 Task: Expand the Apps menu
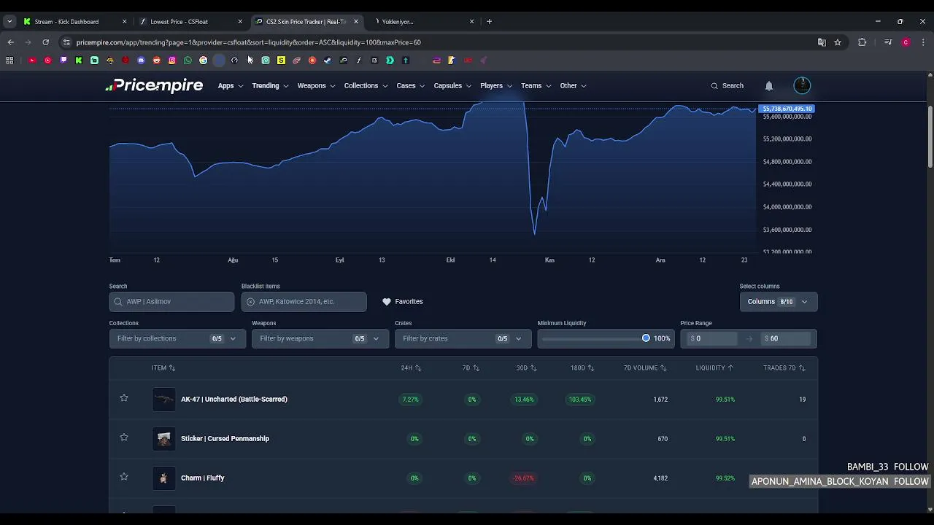click(x=231, y=85)
